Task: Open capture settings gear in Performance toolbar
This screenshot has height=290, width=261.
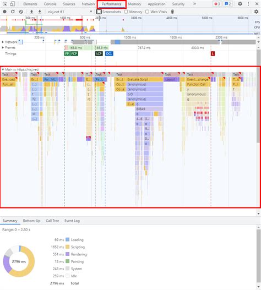Action: pyautogui.click(x=256, y=12)
